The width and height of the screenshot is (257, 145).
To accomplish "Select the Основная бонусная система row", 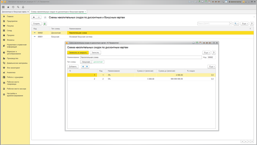I will pos(142,37).
